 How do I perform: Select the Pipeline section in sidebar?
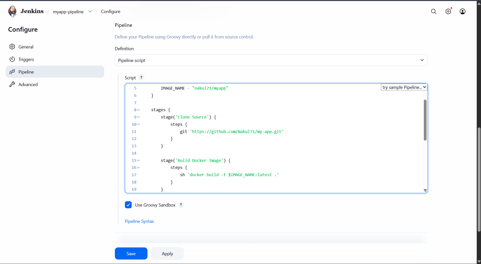click(x=55, y=72)
